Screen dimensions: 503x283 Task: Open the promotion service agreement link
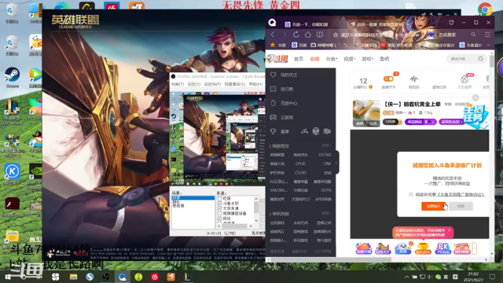click(x=461, y=194)
